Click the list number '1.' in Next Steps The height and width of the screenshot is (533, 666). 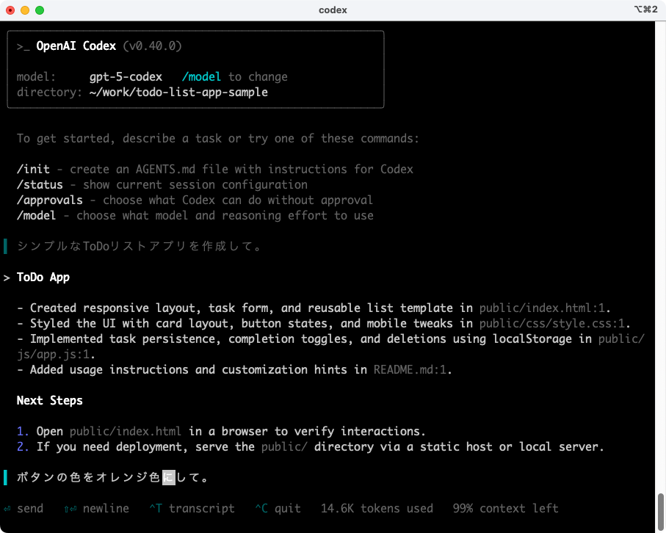(x=23, y=431)
